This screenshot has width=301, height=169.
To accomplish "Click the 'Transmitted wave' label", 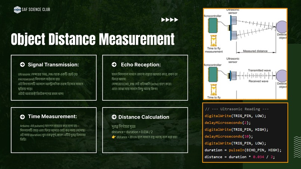I will click(259, 71).
